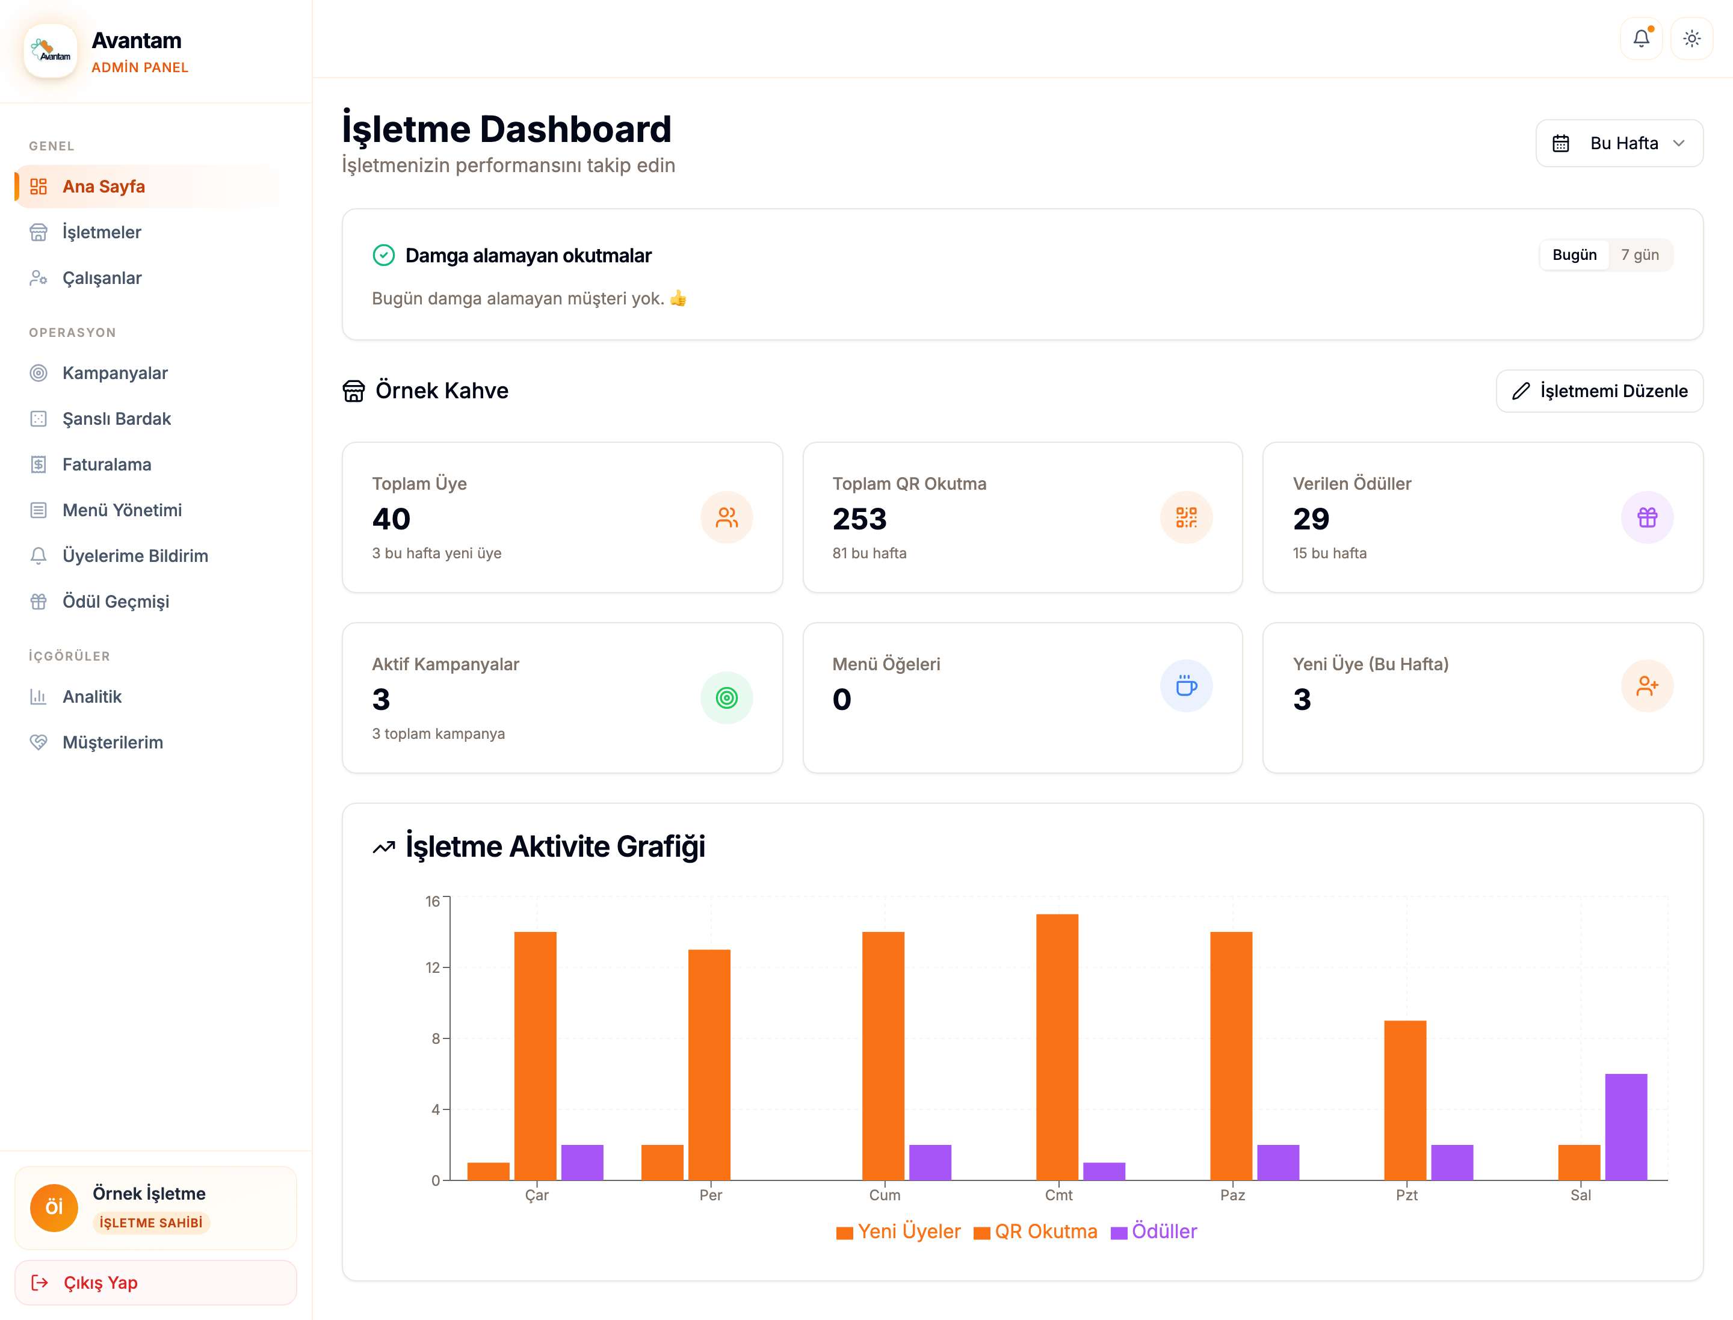Click the green check icon beside Damga alamayan okutmalar
The image size is (1733, 1320).
(x=383, y=255)
